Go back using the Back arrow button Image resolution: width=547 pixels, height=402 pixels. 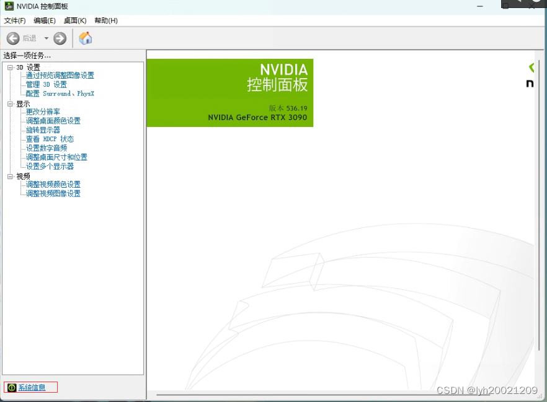(x=13, y=38)
